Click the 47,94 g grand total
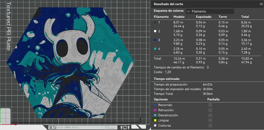Viewport: 264px width, 130px height. (246, 62)
